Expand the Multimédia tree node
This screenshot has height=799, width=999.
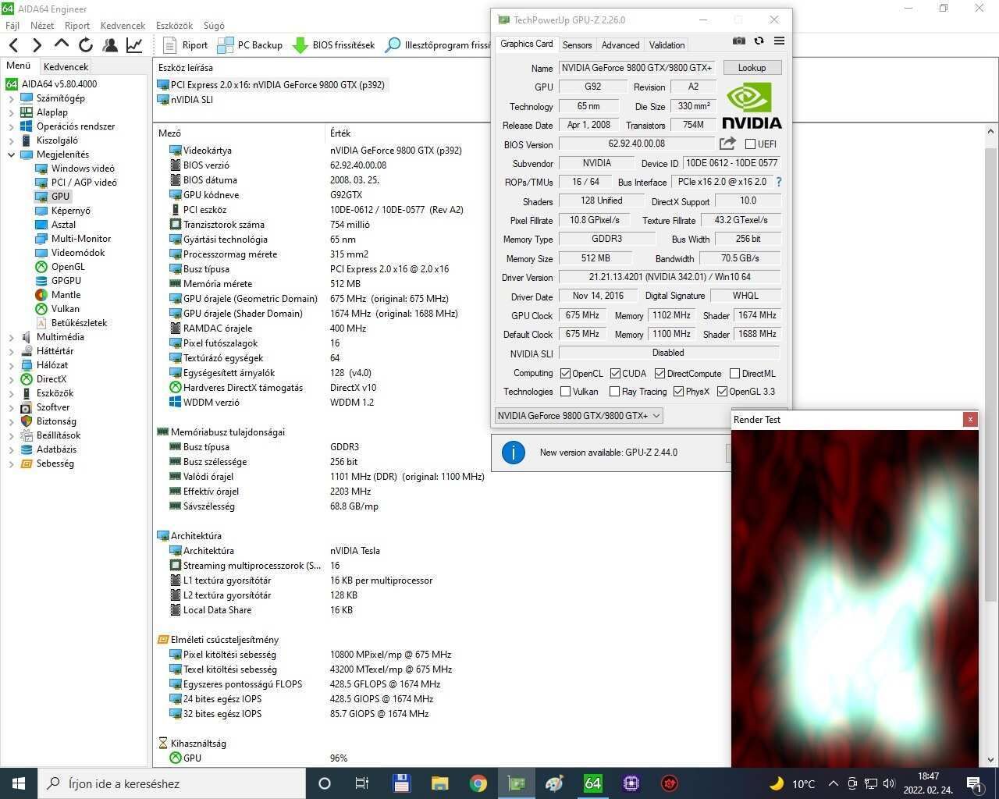point(11,337)
